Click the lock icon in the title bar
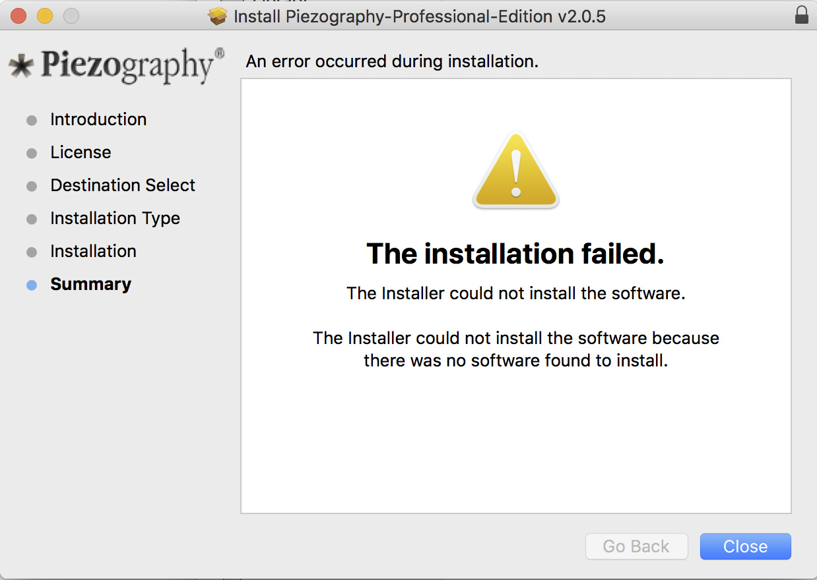The width and height of the screenshot is (817, 580). click(801, 15)
